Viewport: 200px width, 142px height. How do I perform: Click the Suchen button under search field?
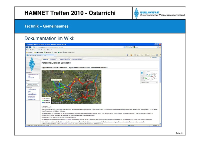pos(35,85)
